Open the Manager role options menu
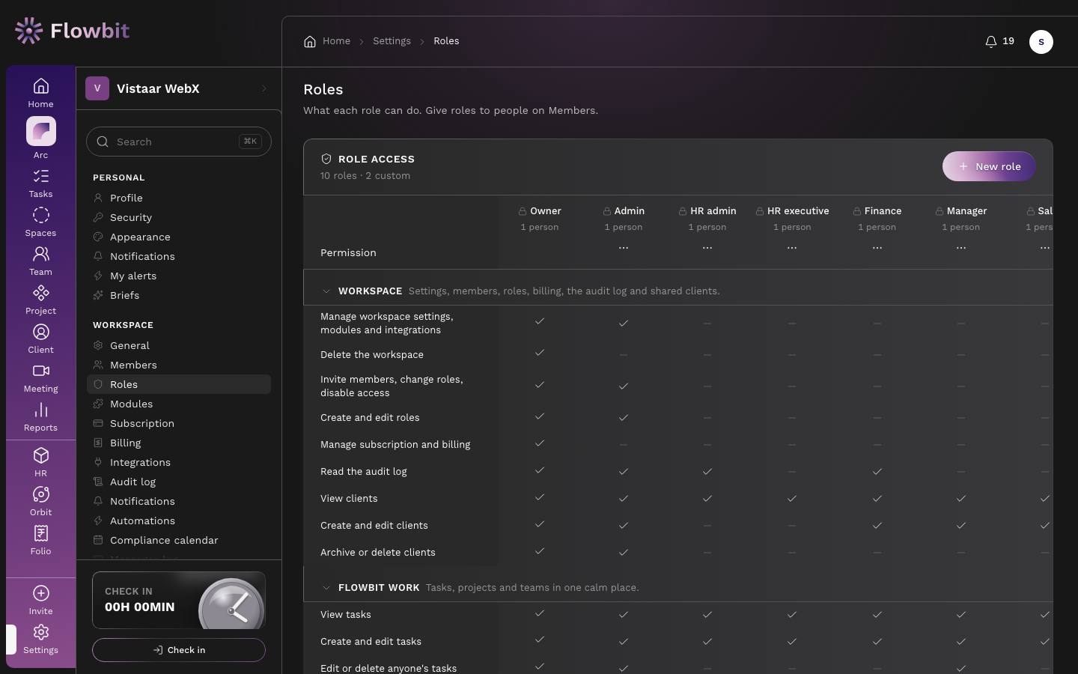The height and width of the screenshot is (674, 1078). point(961,248)
